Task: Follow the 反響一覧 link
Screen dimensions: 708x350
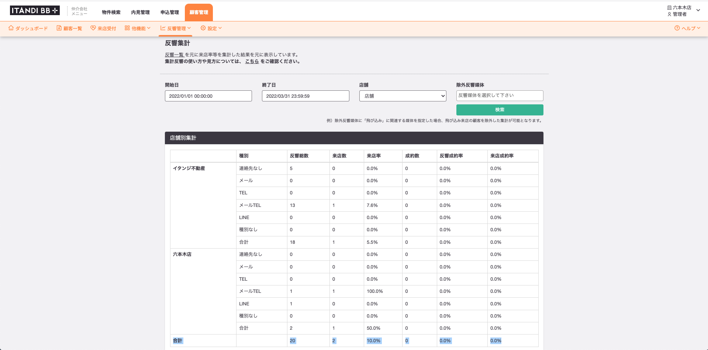Action: (x=174, y=55)
